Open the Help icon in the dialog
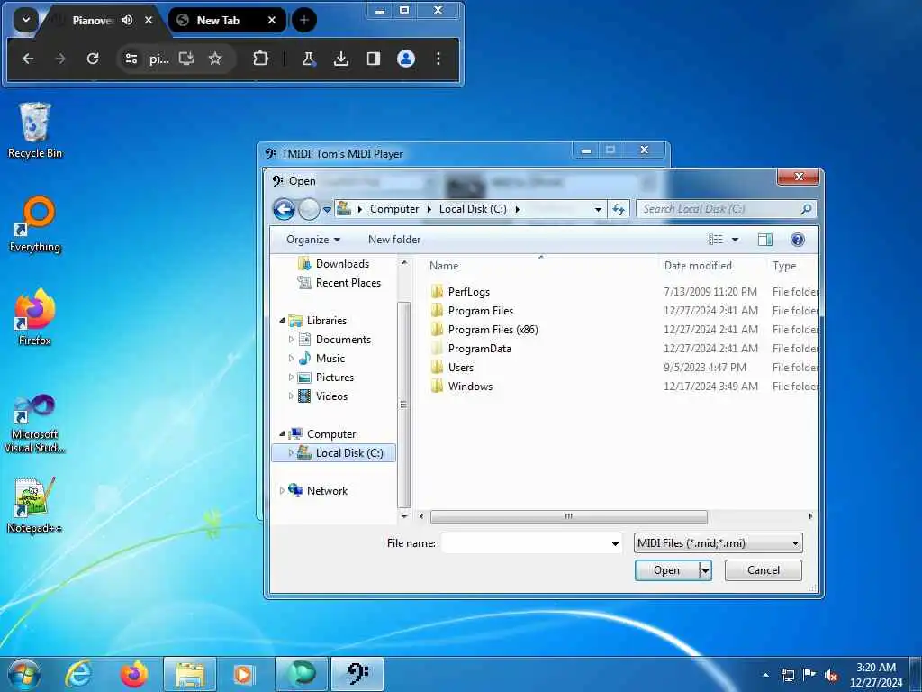 pos(798,240)
